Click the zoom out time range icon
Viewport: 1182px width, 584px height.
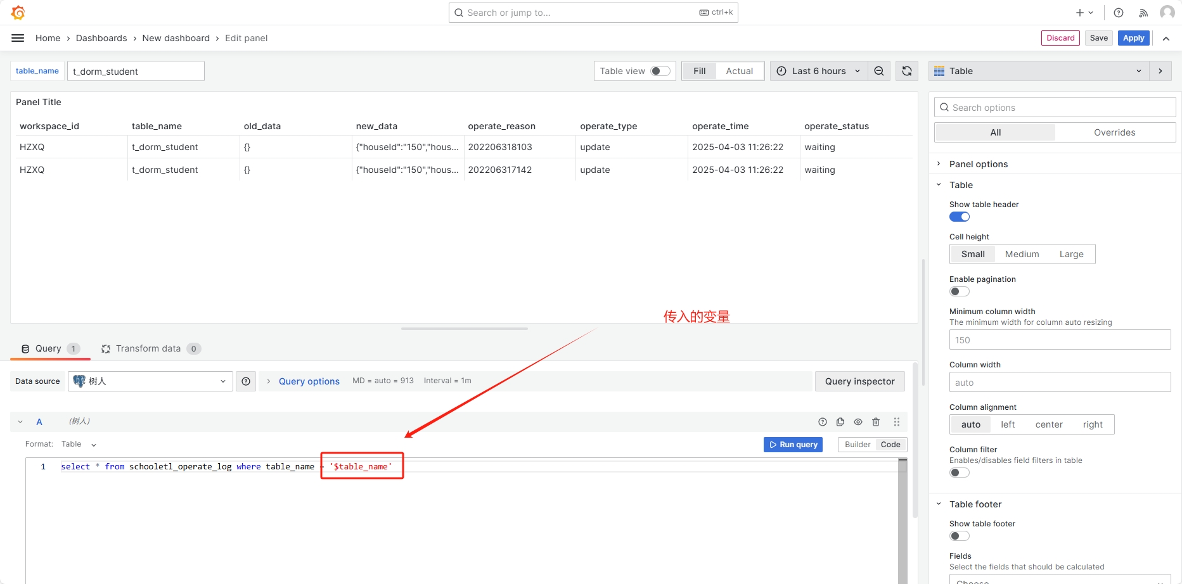point(879,71)
